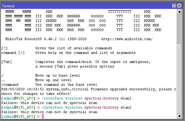Click the scrollbar up arrow
185x121 pixels.
[x=180, y=12]
